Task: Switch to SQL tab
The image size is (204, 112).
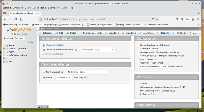Action: tap(59, 33)
